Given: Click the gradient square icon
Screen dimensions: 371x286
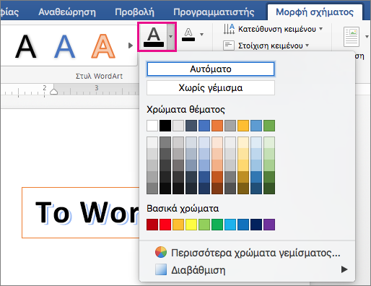Looking at the screenshot, I should 161,269.
